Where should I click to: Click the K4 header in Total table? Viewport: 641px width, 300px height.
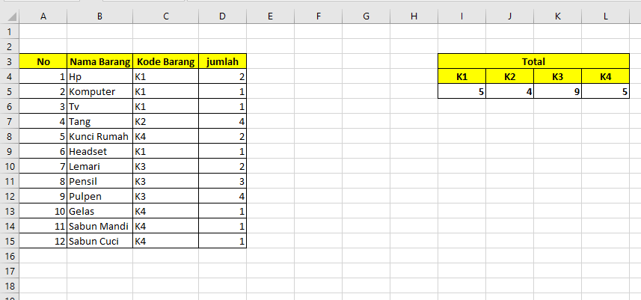(x=605, y=76)
